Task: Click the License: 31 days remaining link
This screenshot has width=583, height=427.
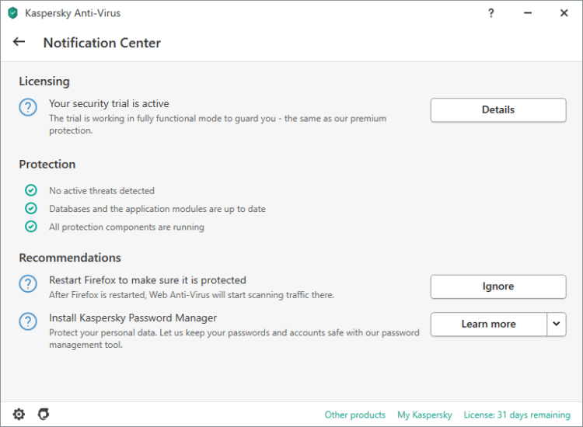Action: point(517,415)
